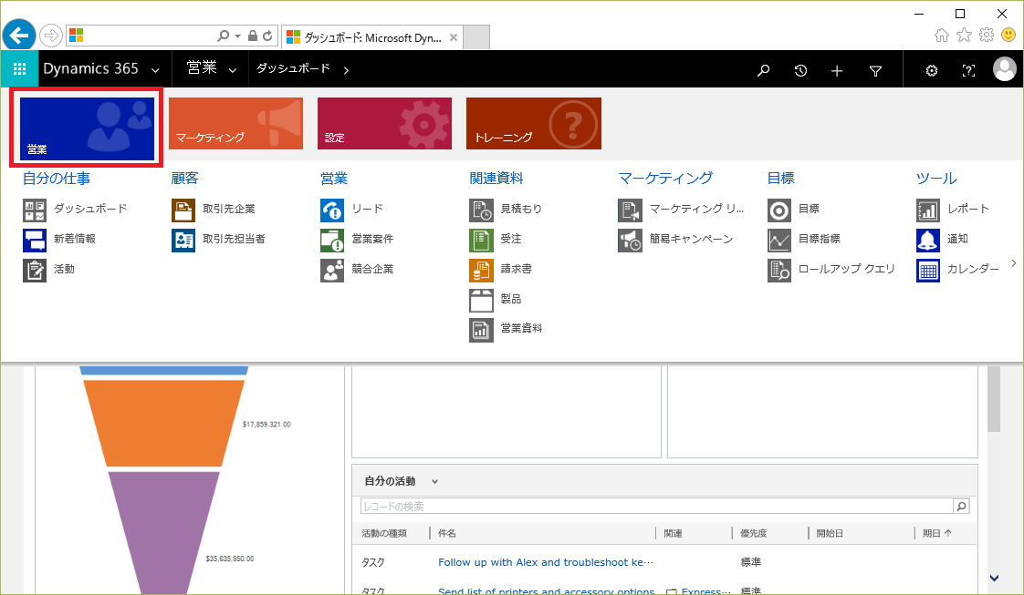Click the purple funnel chart segment
Image resolution: width=1024 pixels, height=595 pixels.
point(163,533)
